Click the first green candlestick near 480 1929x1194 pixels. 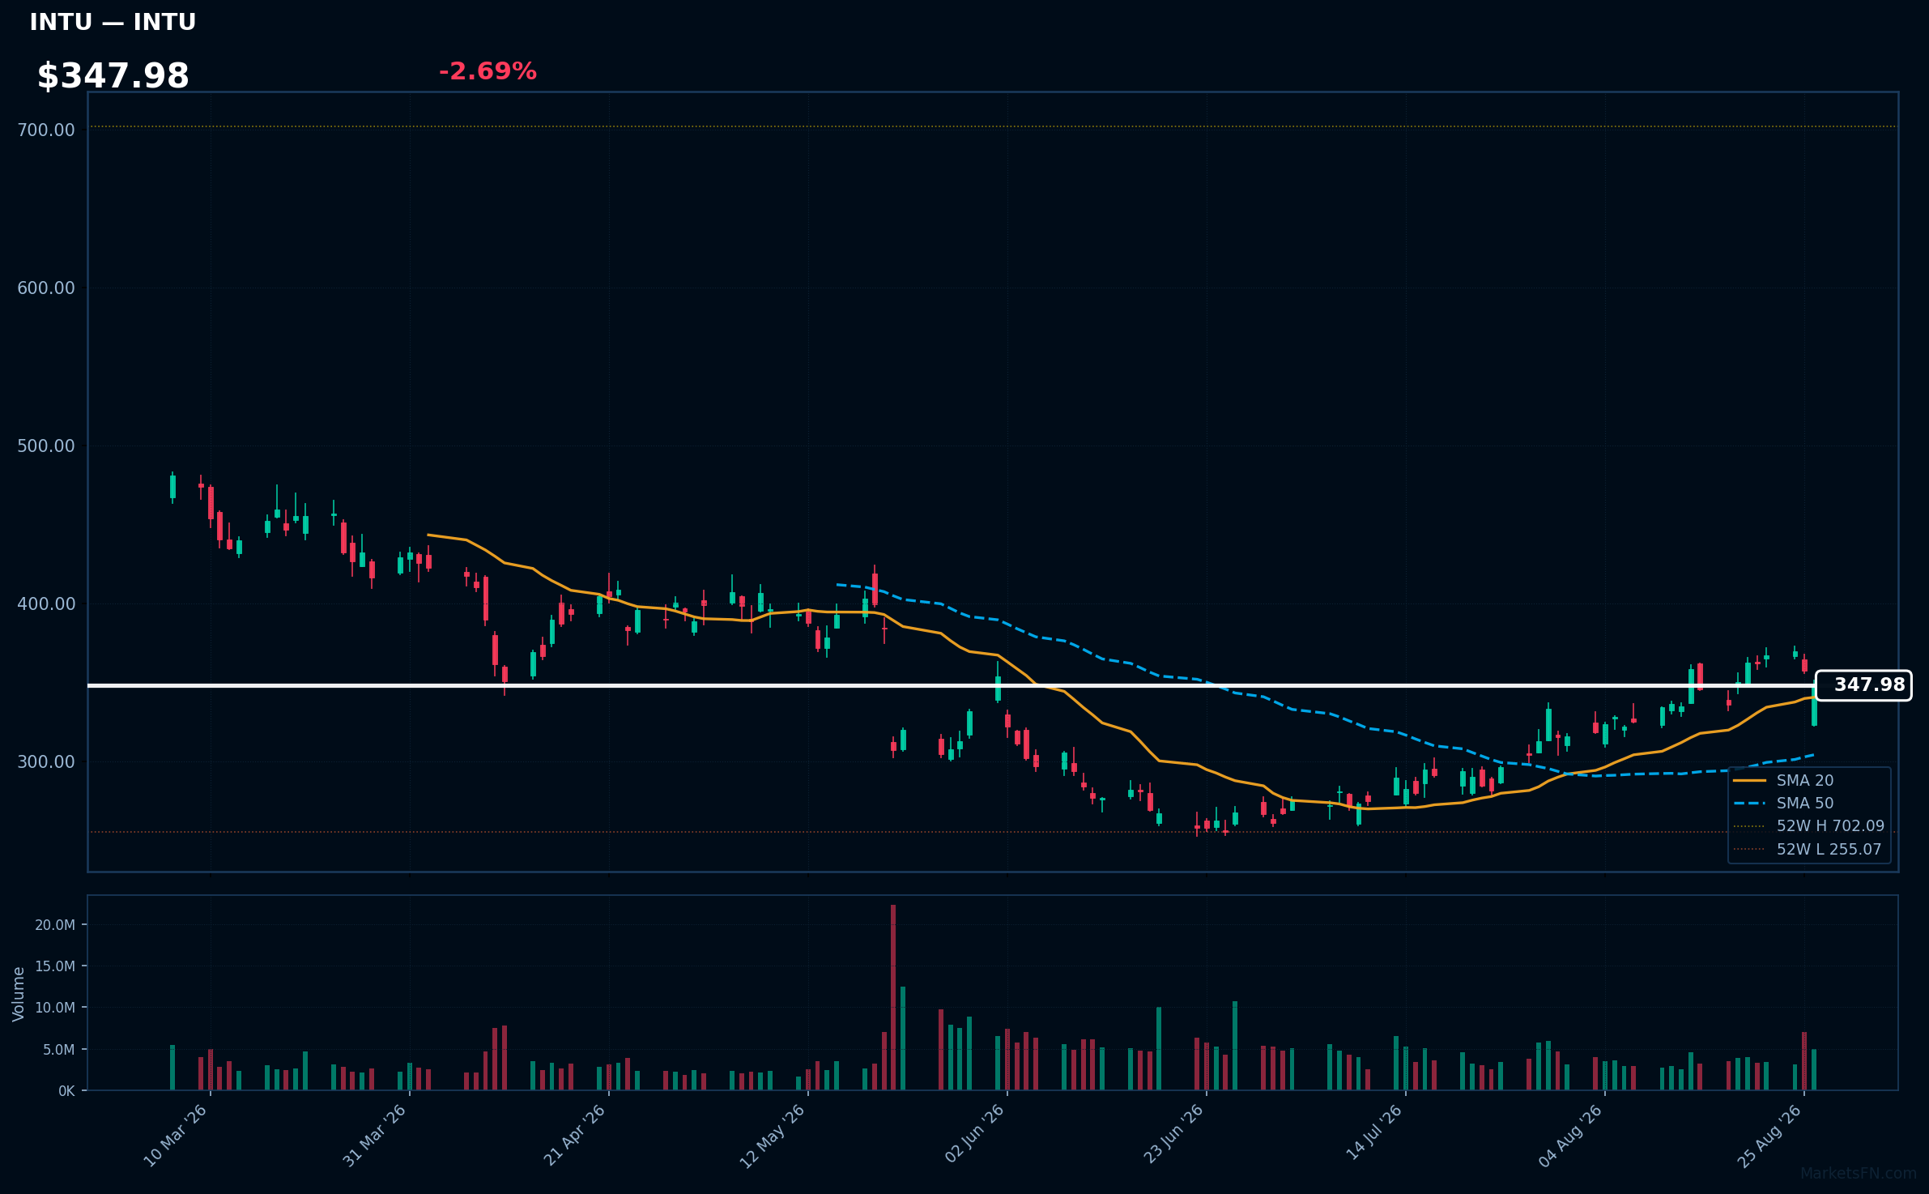(172, 487)
